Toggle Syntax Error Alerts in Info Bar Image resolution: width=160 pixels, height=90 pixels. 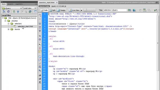[x=40, y=51]
